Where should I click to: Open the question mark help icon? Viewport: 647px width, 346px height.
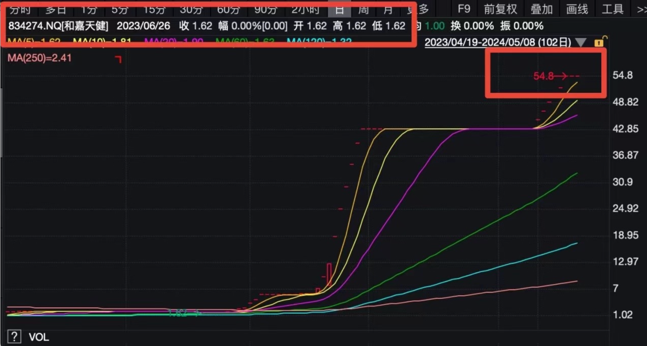[14, 337]
